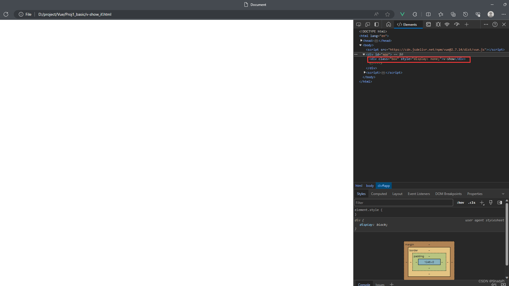Open the read aloud icon in address bar
The height and width of the screenshot is (286, 509).
pos(376,14)
